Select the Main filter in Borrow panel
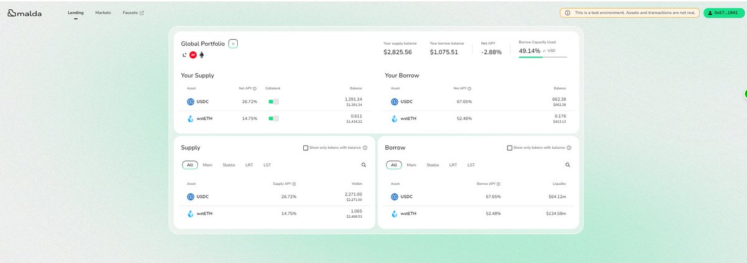 (411, 165)
